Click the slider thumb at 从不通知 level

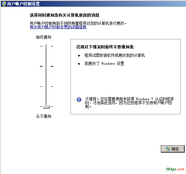(46, 107)
